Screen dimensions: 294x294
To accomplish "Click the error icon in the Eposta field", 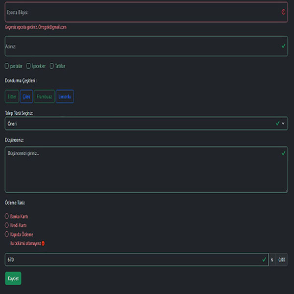I will [283, 12].
